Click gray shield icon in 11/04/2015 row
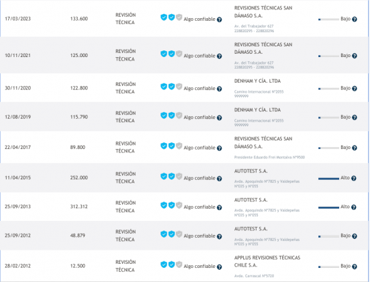 click(x=179, y=177)
